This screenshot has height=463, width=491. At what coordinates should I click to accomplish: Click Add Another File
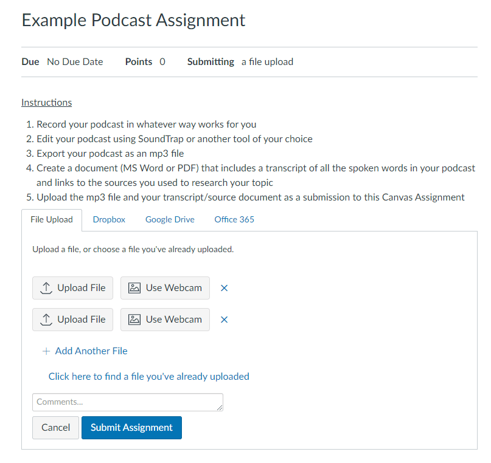(91, 351)
